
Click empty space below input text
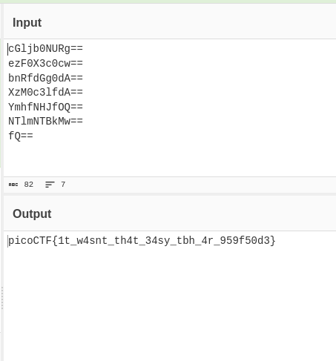[170, 158]
